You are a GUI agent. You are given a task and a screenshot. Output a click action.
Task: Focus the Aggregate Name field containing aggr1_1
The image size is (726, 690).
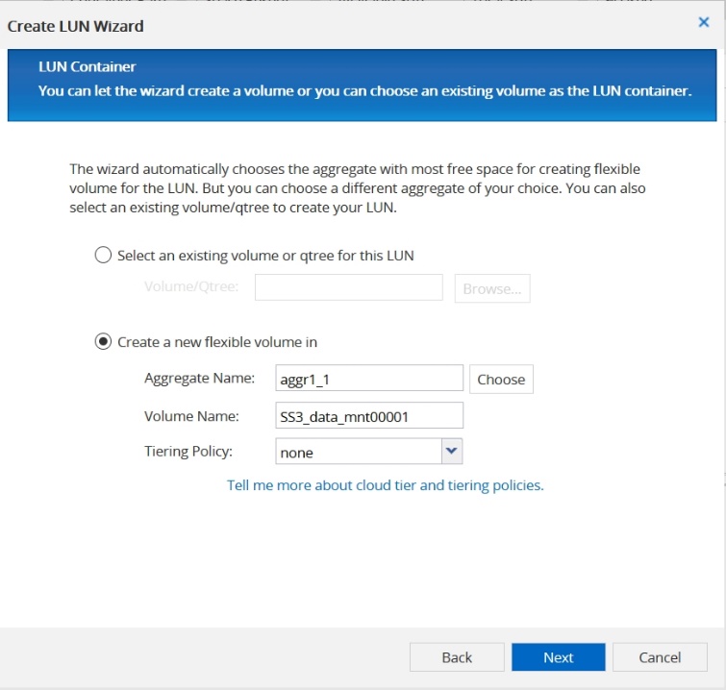click(x=369, y=379)
